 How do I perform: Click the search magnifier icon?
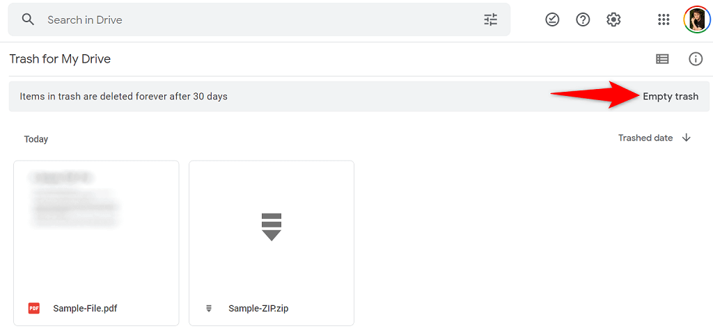[28, 19]
